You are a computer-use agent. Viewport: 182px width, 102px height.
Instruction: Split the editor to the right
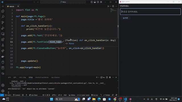pyautogui.click(x=113, y=6)
